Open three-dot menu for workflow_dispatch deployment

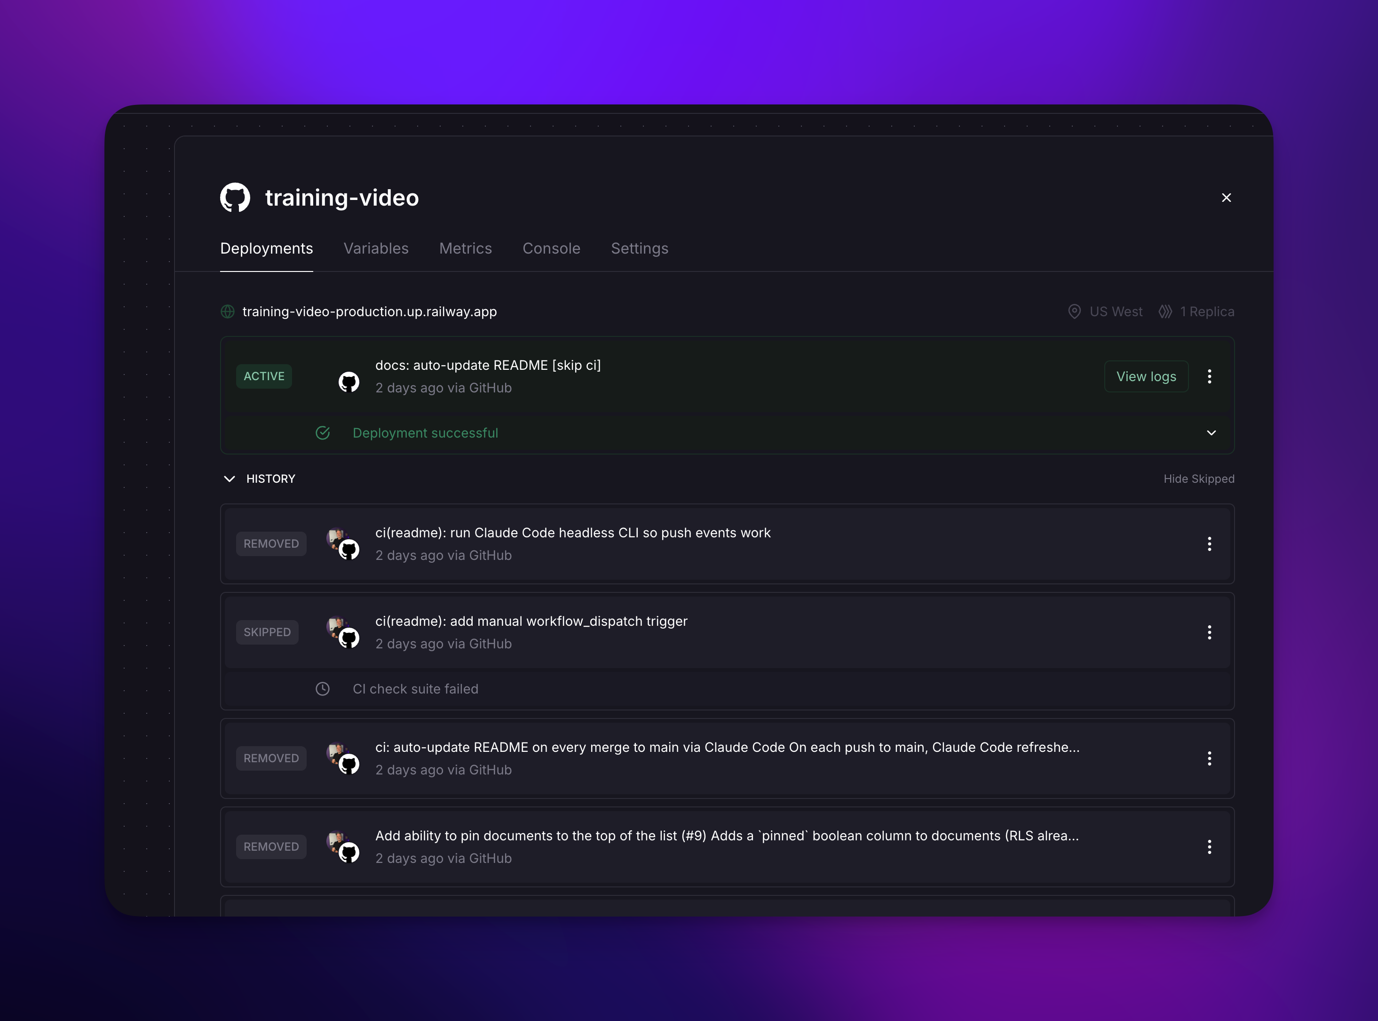point(1209,632)
